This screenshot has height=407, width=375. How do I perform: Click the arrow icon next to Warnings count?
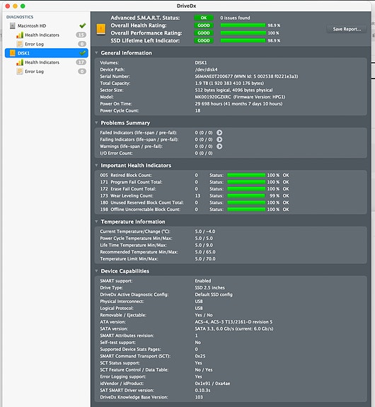click(219, 147)
